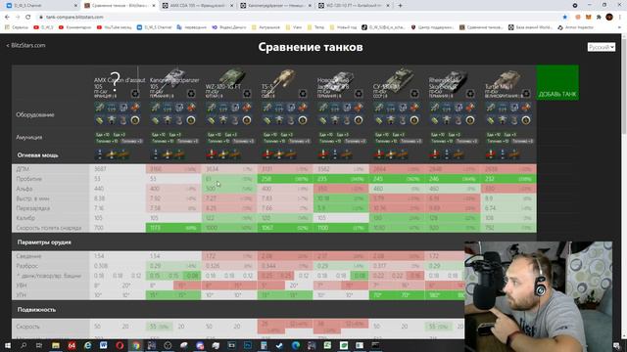The height and width of the screenshot is (352, 627).
Task: Open Windows taskbar search
Action: (24, 345)
